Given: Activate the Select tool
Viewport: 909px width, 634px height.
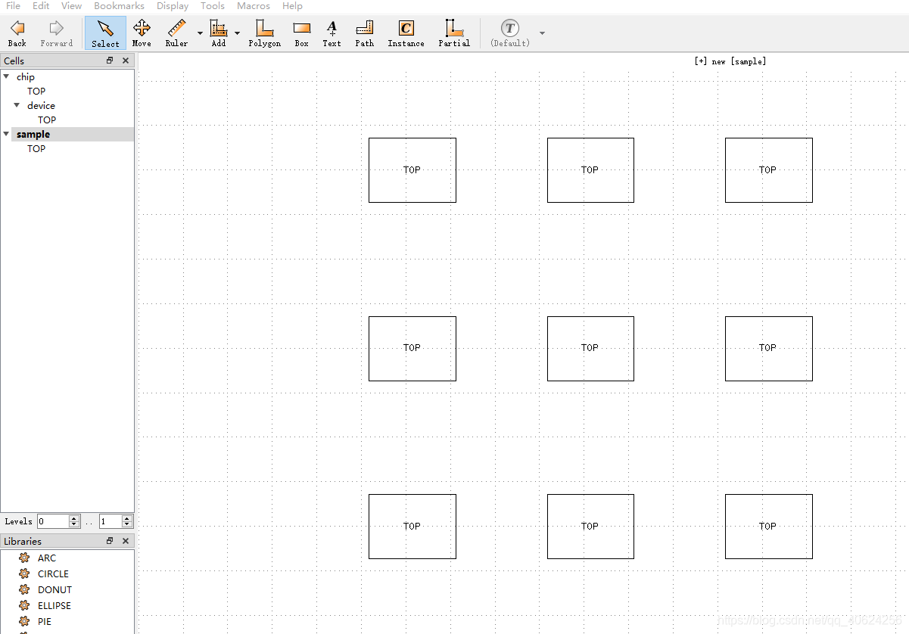Looking at the screenshot, I should pos(105,33).
